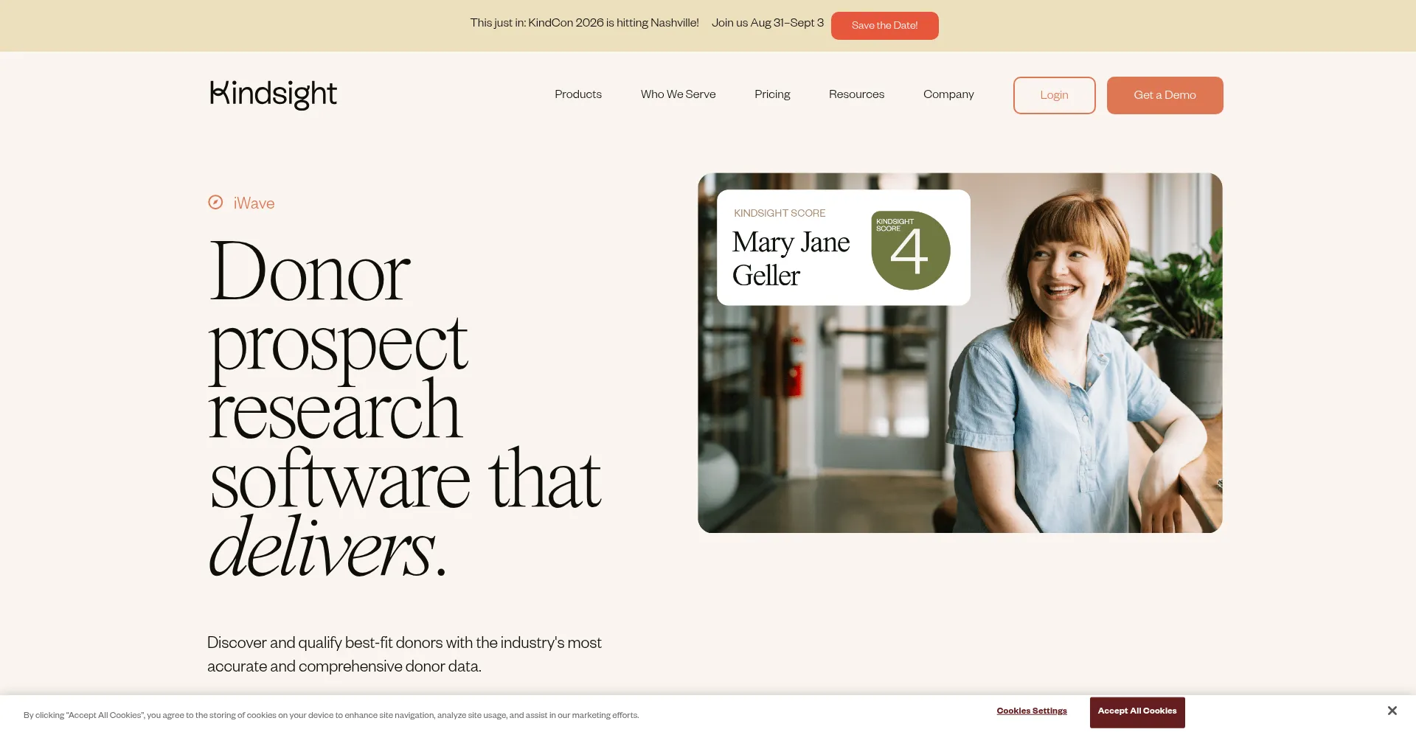This screenshot has width=1416, height=732.
Task: Expand the Who We Serve menu
Action: point(678,94)
